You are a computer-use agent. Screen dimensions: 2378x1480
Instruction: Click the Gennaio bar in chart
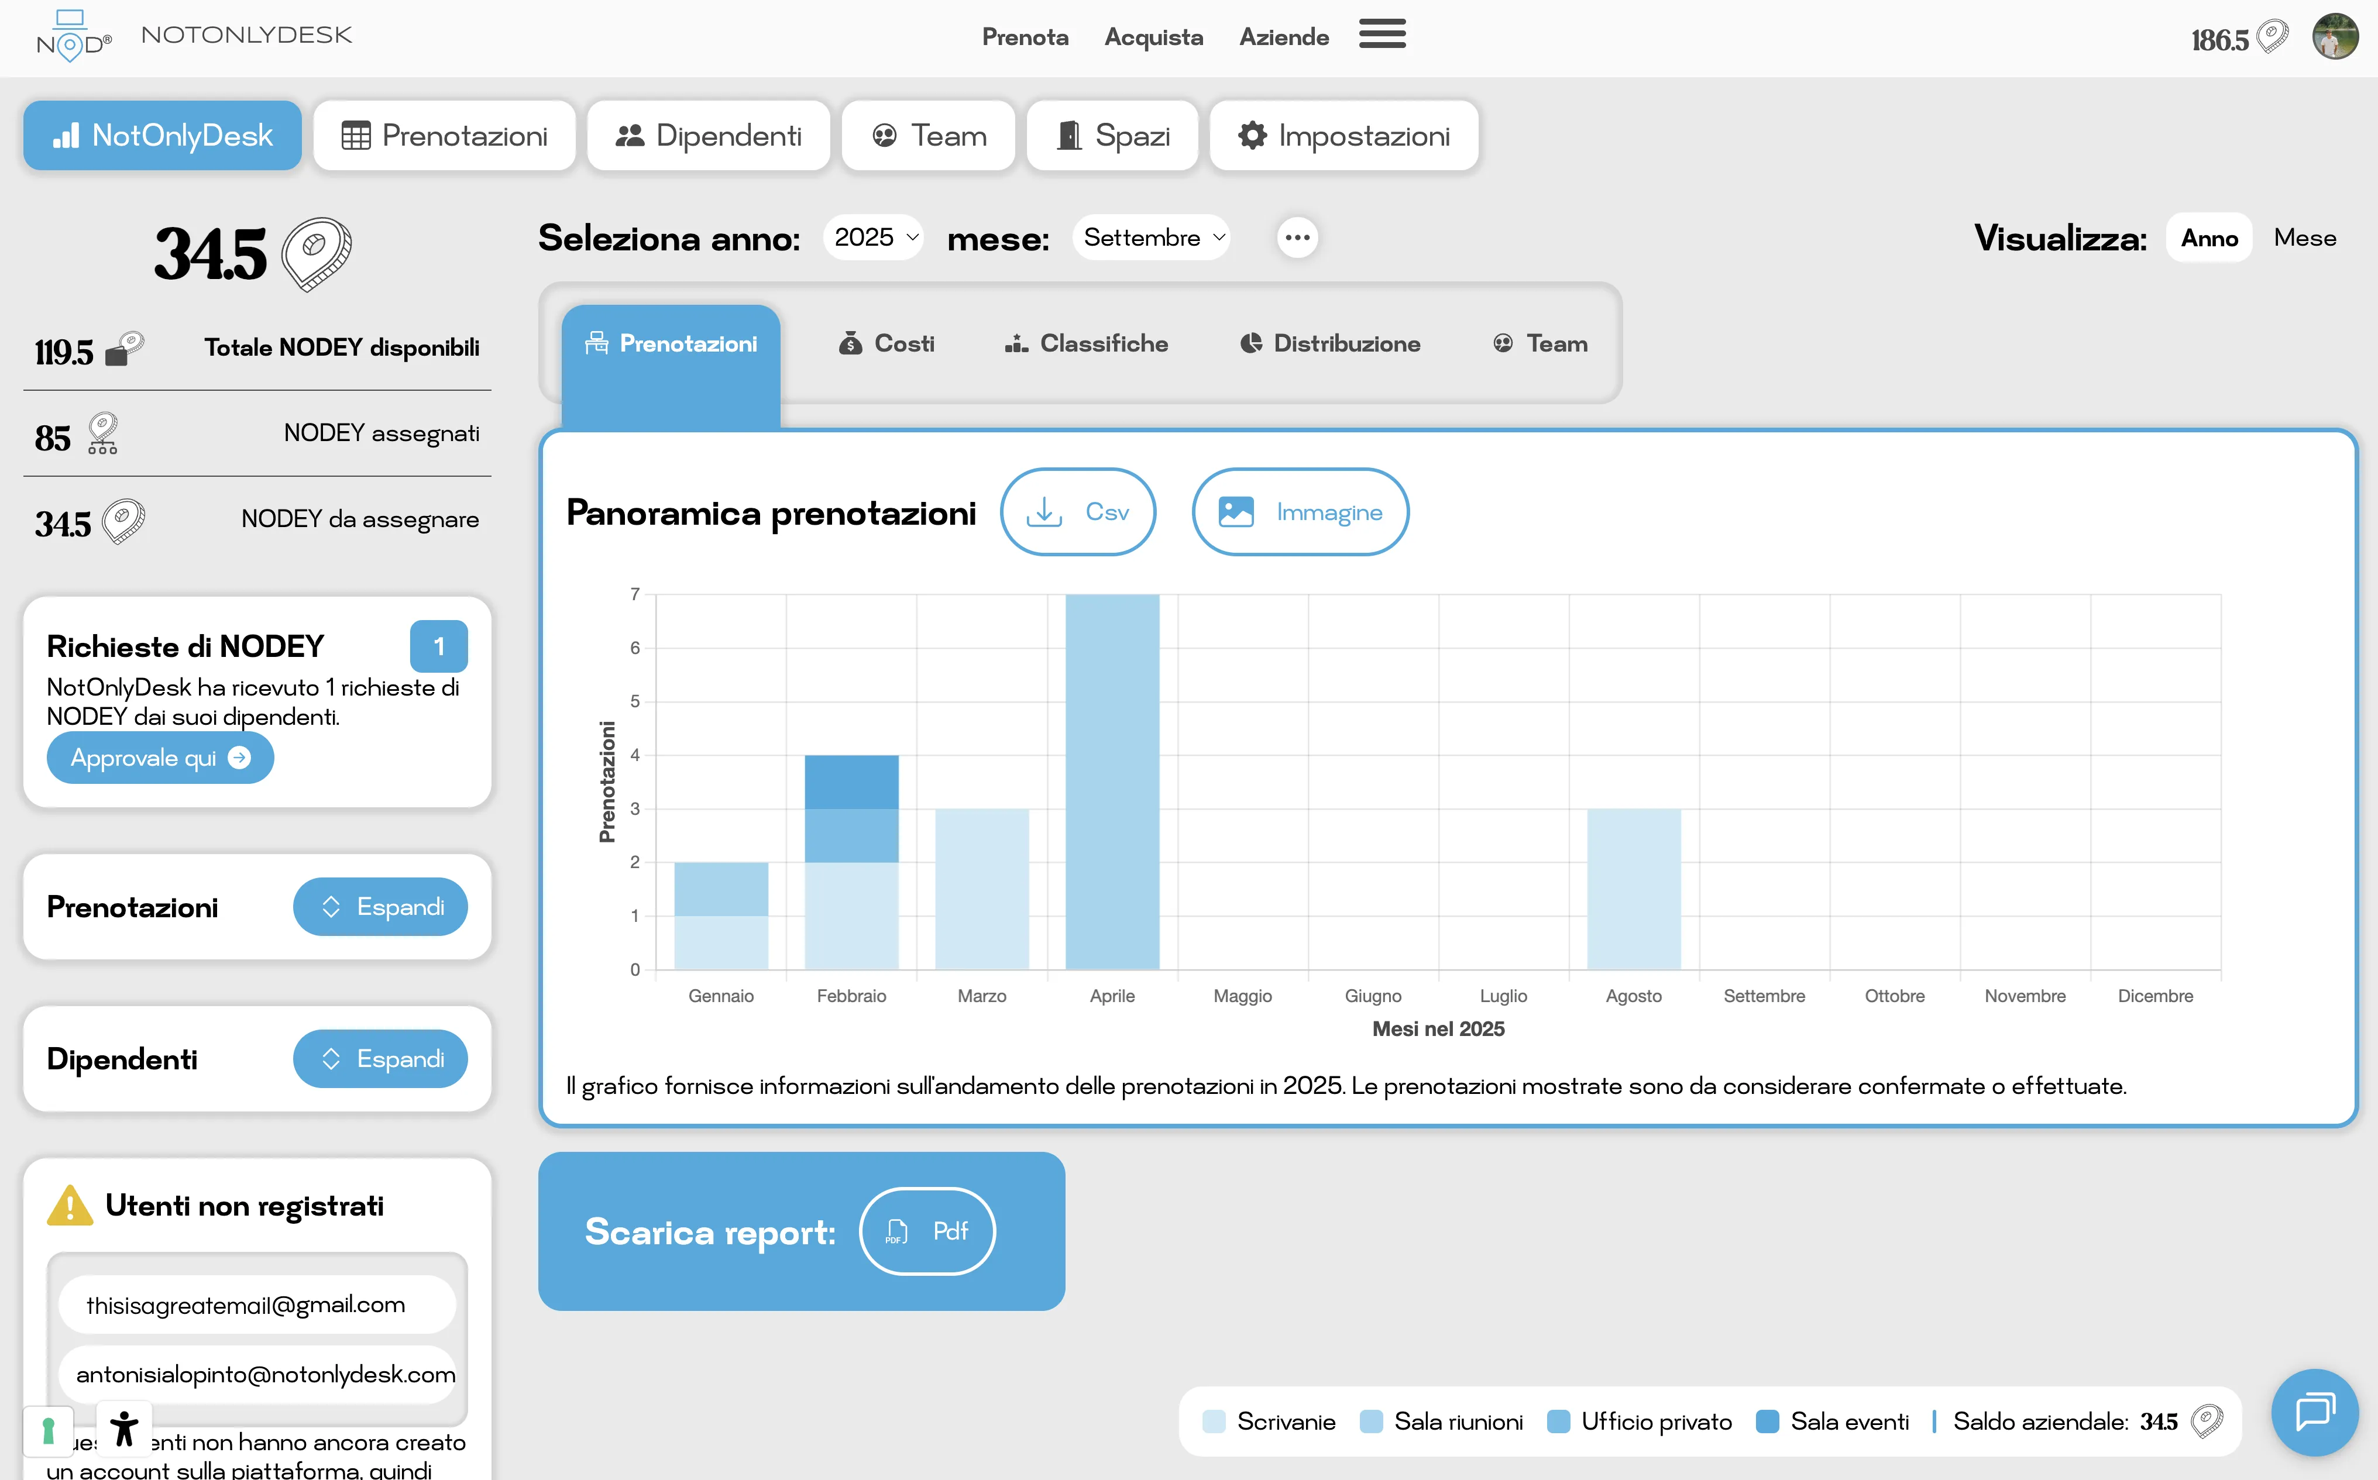pos(720,915)
